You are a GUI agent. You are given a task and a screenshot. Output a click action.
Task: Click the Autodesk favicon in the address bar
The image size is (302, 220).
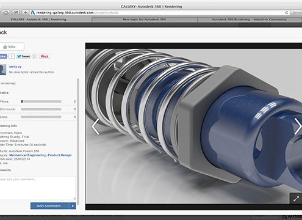tap(33, 13)
